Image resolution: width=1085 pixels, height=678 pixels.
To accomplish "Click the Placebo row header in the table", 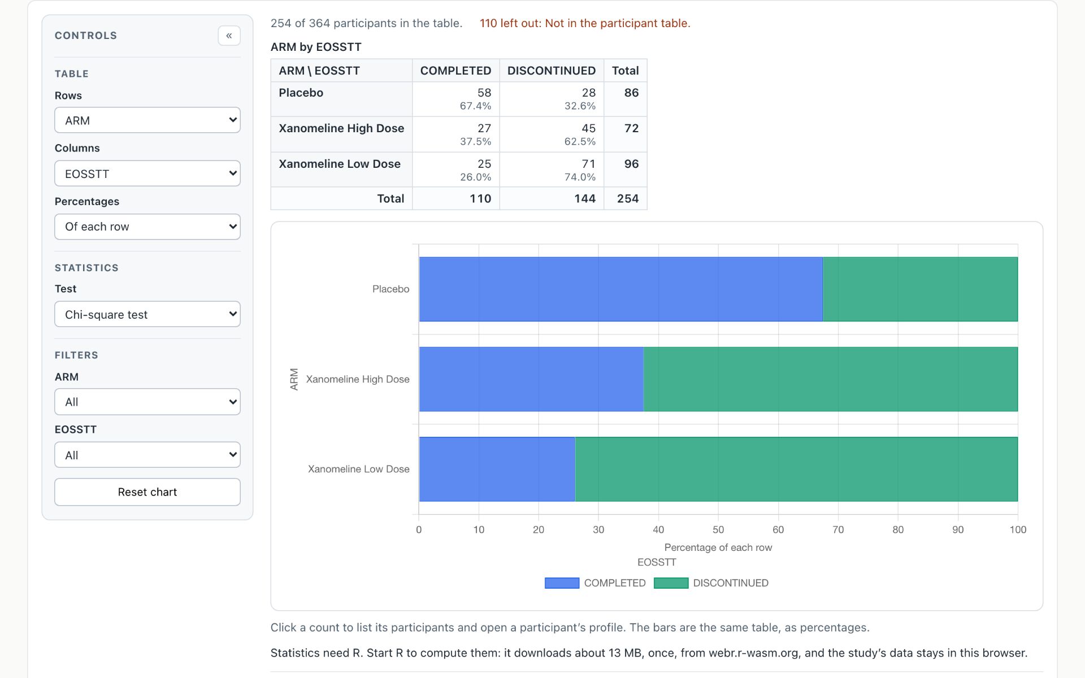I will pyautogui.click(x=341, y=99).
